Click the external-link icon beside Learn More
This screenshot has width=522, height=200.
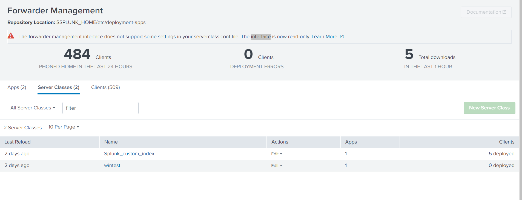(342, 37)
